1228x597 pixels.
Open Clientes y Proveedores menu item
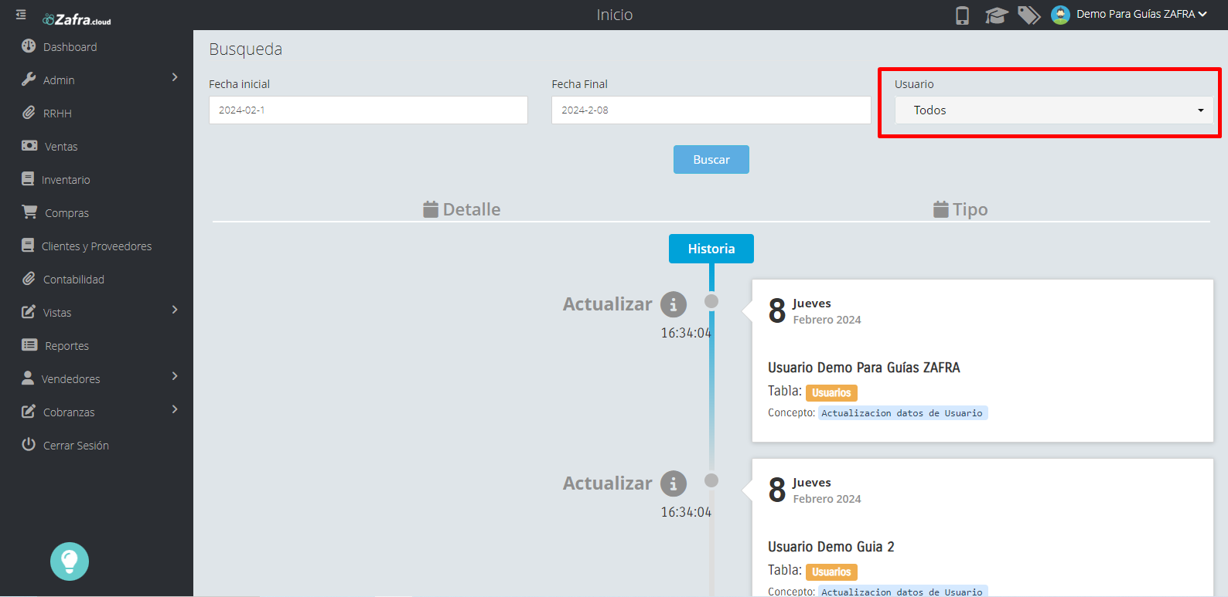coord(97,246)
